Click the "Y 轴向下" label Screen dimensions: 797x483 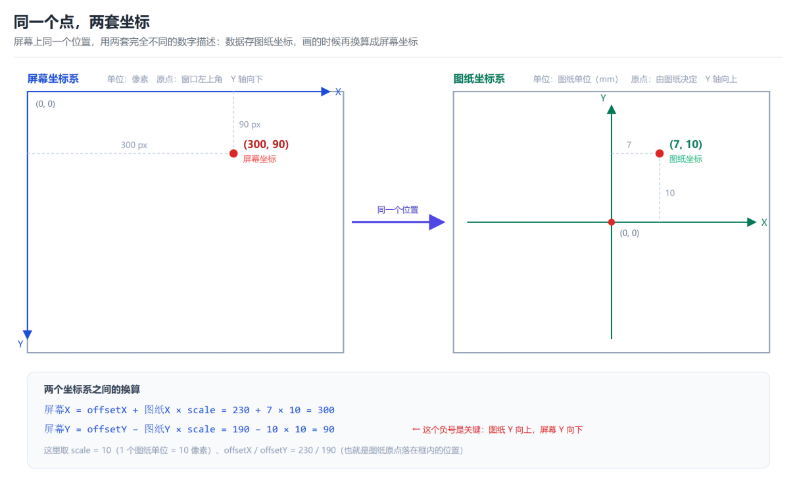point(247,80)
